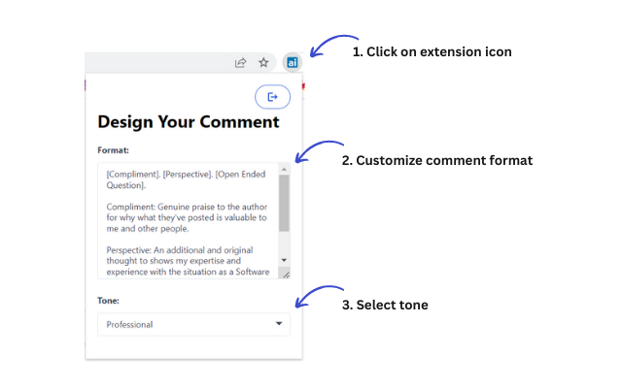Click the "Tone:" field label
The image size is (622, 388).
[x=108, y=301]
